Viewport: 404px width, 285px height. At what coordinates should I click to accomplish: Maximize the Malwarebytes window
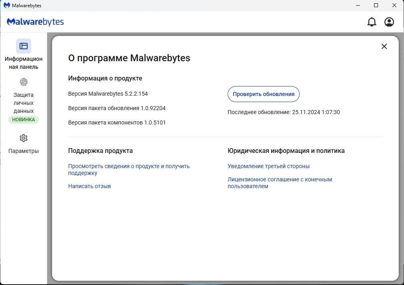[376, 6]
